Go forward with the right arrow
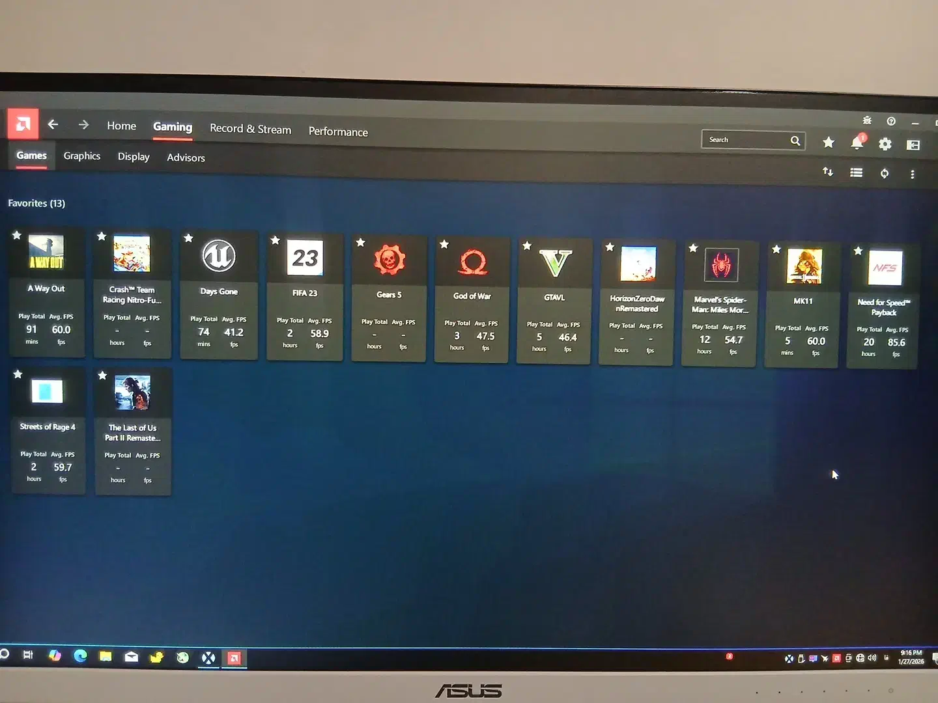The image size is (938, 703). (83, 124)
